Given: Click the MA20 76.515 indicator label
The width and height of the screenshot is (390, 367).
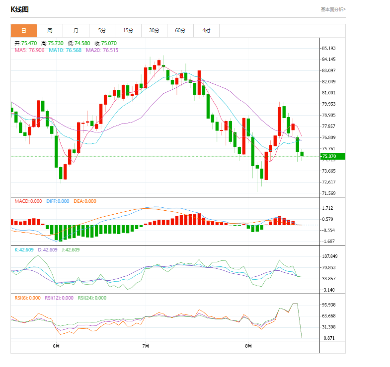Looking at the screenshot, I should (102, 50).
